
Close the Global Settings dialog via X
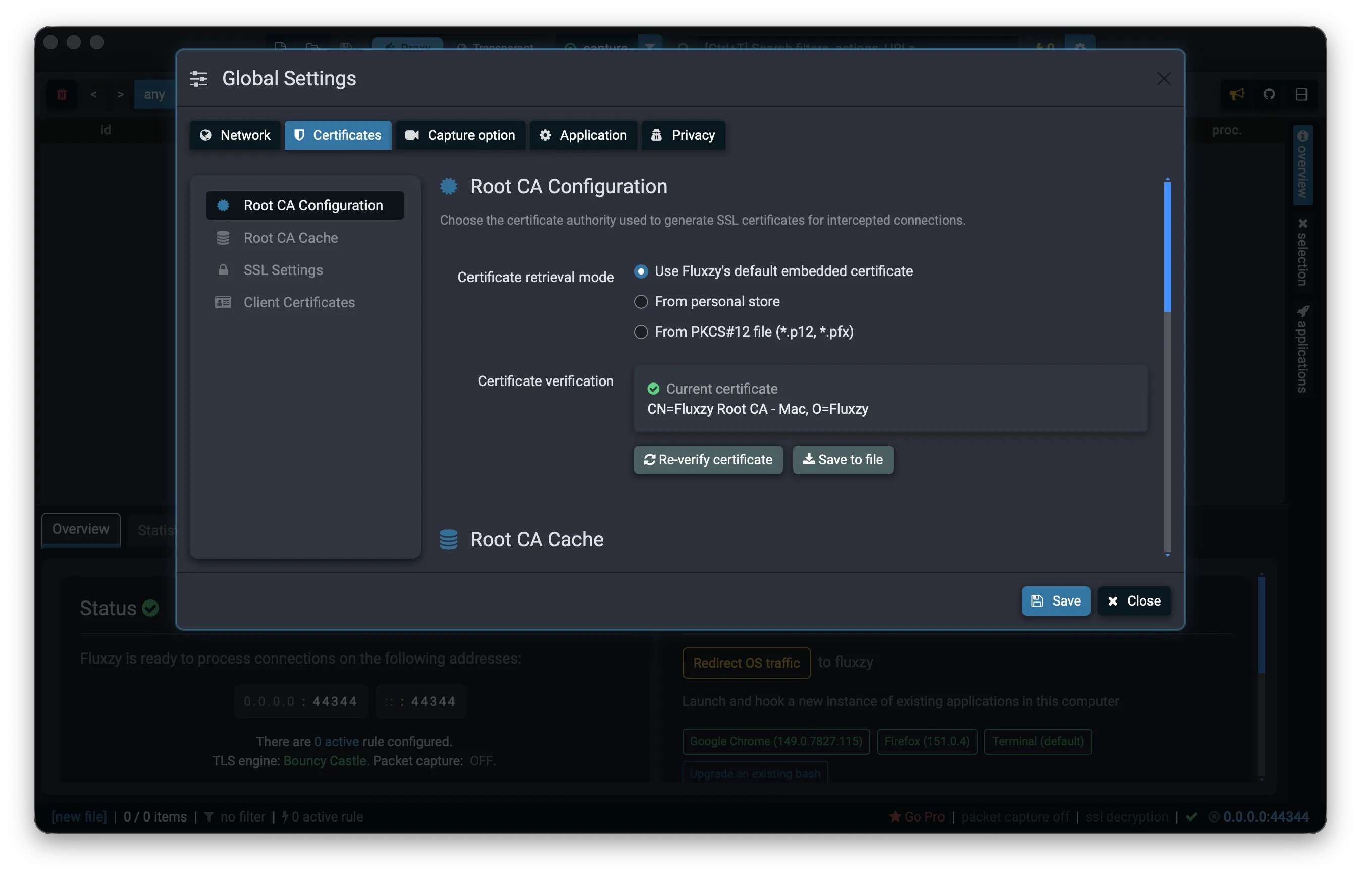coord(1163,79)
